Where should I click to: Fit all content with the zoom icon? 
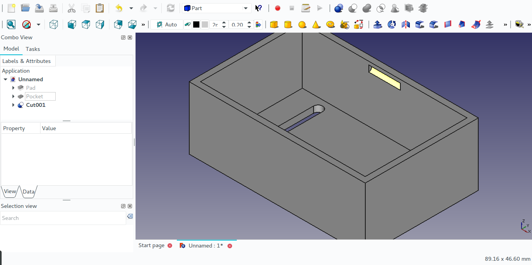(11, 24)
